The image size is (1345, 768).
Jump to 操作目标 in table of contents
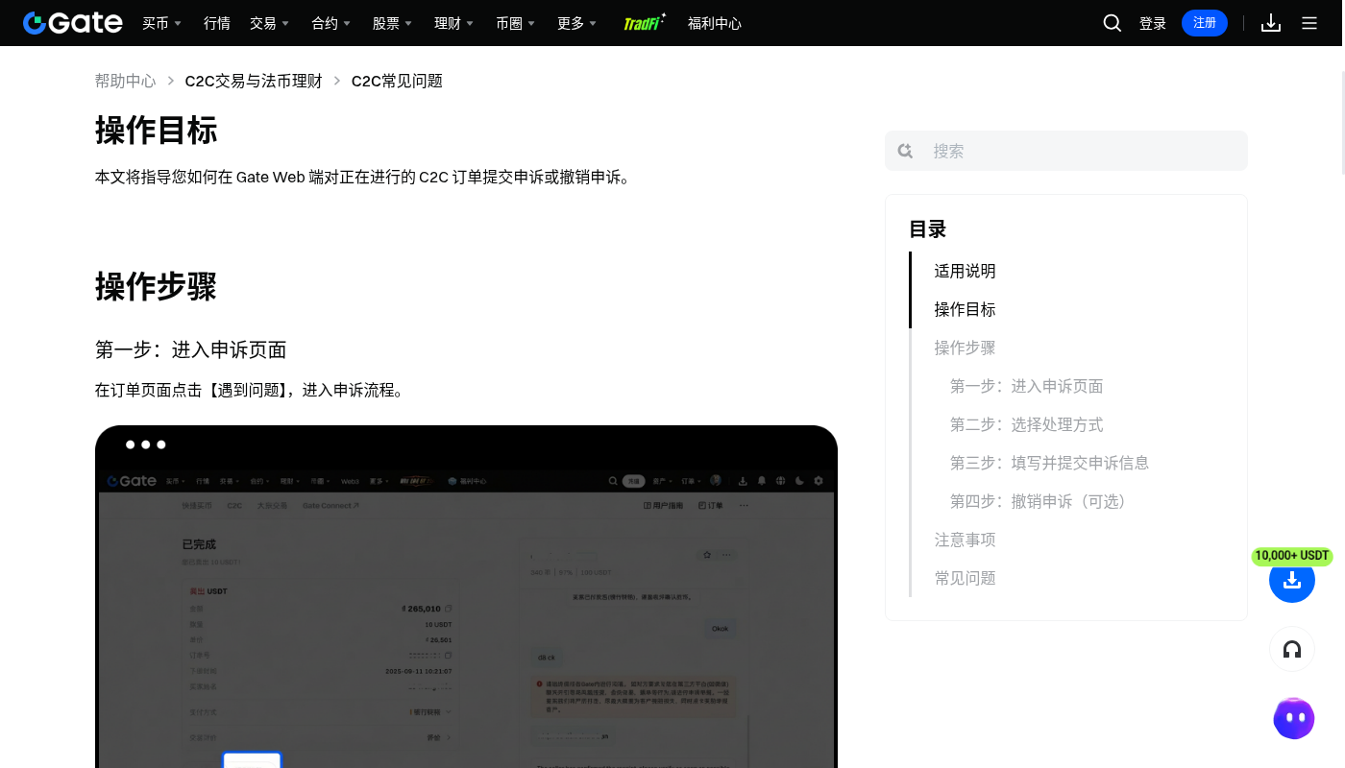pyautogui.click(x=965, y=309)
